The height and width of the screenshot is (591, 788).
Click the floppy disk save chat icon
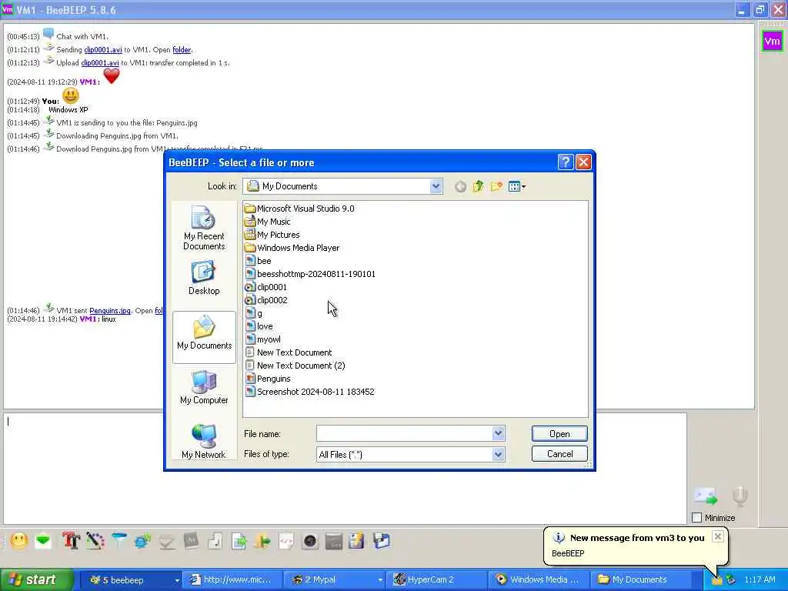pos(357,541)
